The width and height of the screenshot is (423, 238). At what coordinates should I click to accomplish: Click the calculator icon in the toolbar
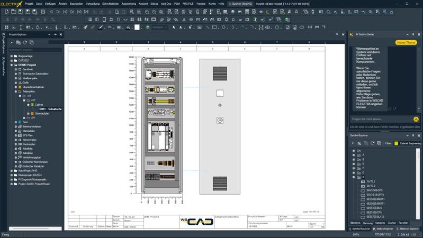[x=247, y=12]
